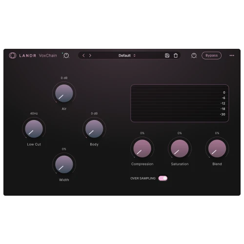Toggle the power icon beside the VoxChain title
This screenshot has height=244, width=244.
click(x=66, y=56)
